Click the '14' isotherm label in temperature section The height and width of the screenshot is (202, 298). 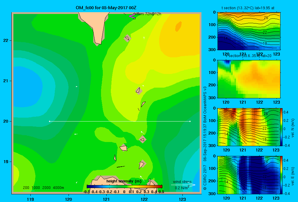tap(225, 38)
